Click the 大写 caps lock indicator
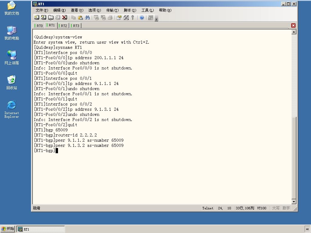This screenshot has height=233, width=311. [276, 208]
